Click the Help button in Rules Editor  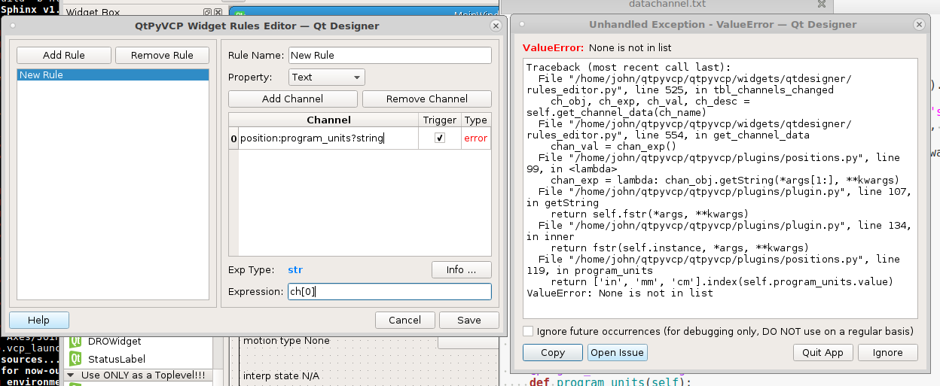38,320
